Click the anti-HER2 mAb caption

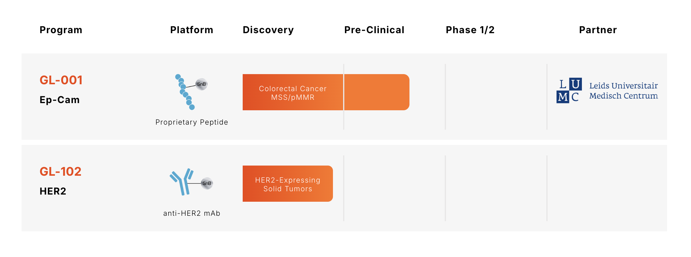(x=192, y=213)
